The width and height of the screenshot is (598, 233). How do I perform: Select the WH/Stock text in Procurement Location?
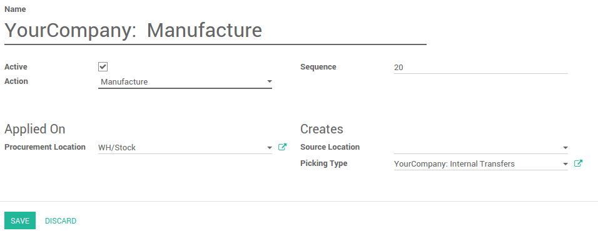pyautogui.click(x=117, y=148)
